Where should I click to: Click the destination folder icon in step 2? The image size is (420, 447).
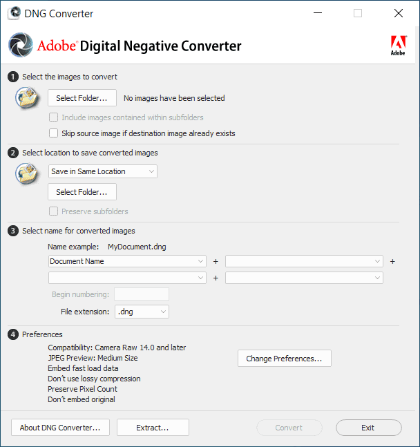pyautogui.click(x=27, y=173)
